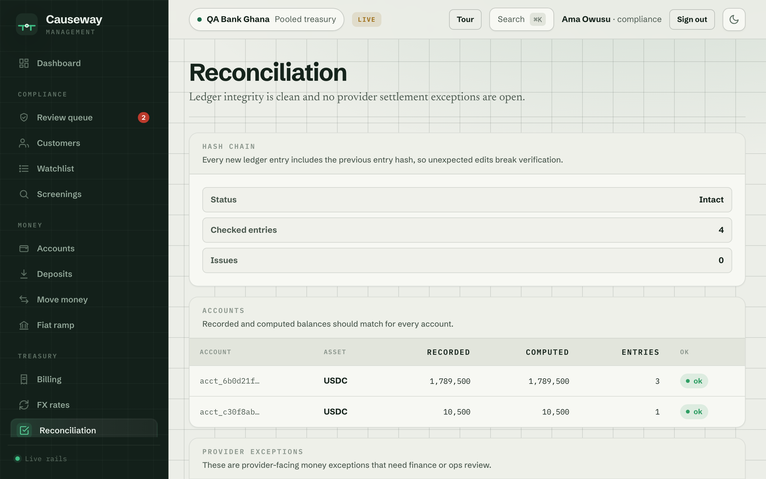Click the COMPUTED column header
The height and width of the screenshot is (479, 766).
547,352
